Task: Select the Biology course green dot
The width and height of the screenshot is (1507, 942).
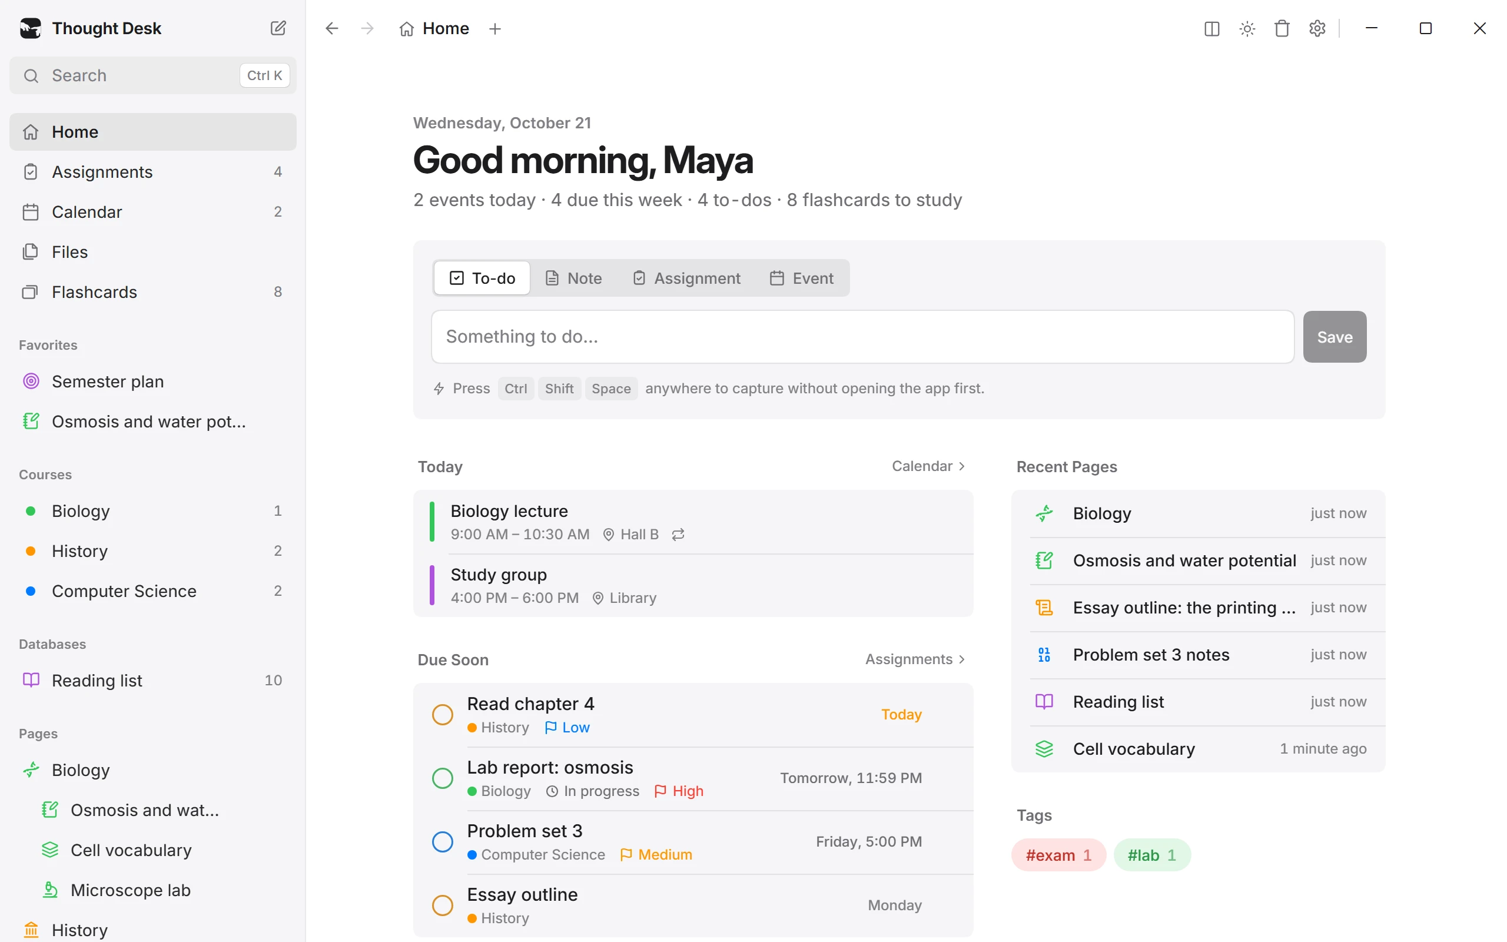Action: click(x=30, y=511)
